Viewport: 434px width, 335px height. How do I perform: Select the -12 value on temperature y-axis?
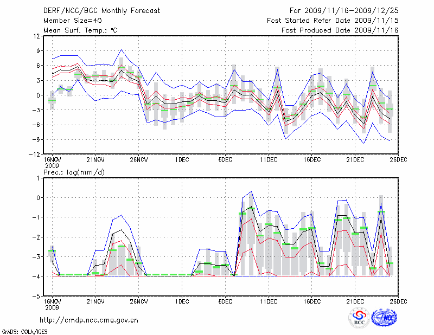(x=34, y=154)
